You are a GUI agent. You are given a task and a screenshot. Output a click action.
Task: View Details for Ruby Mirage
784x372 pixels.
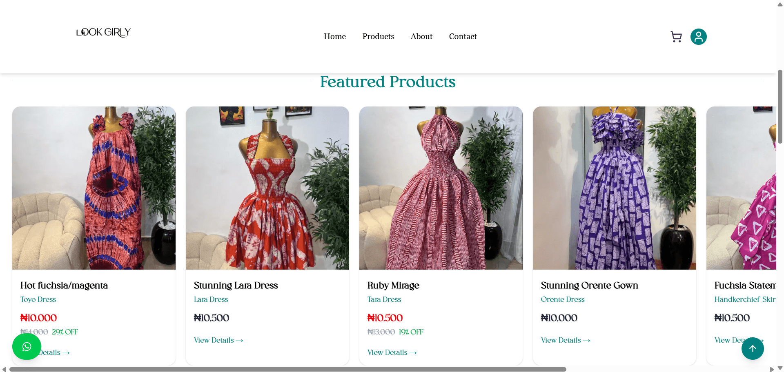coord(392,352)
